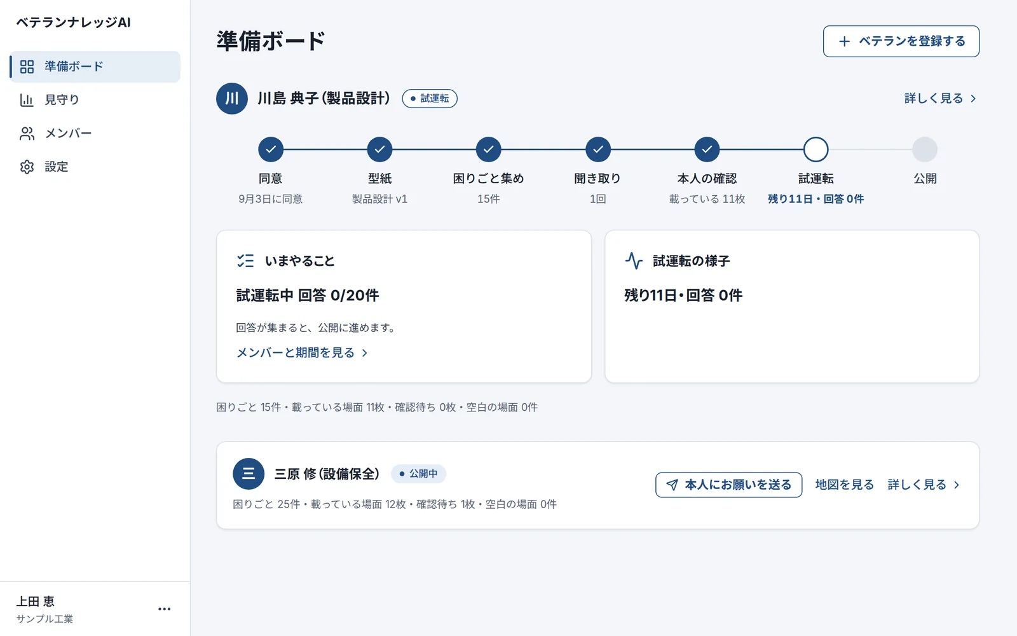The height and width of the screenshot is (636, 1017).
Task: Open 地図を見る link
Action: tap(845, 485)
